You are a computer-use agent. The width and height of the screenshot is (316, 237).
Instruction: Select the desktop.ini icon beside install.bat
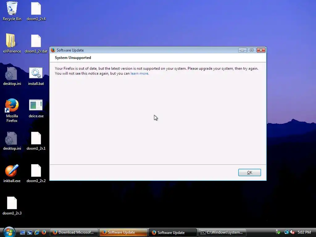(x=12, y=76)
